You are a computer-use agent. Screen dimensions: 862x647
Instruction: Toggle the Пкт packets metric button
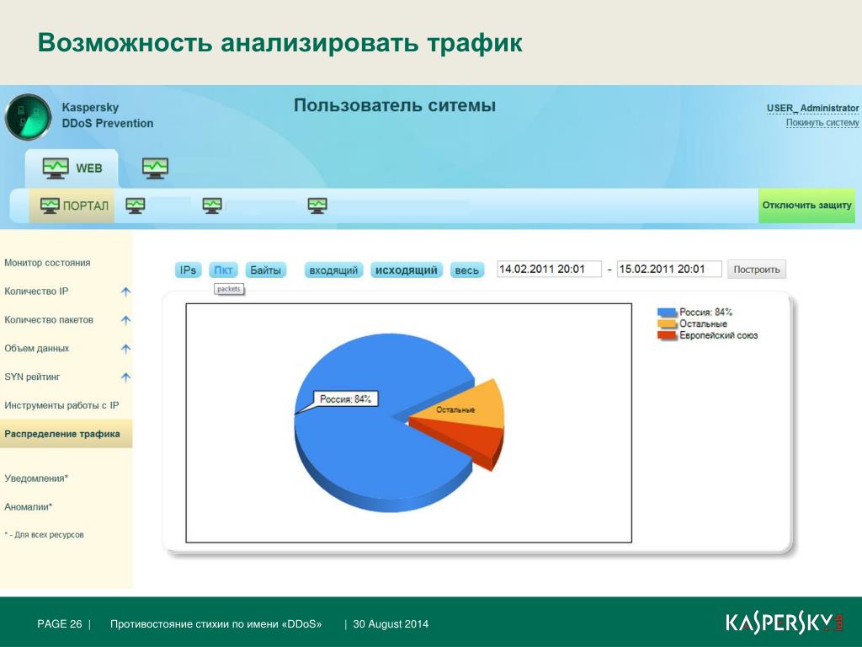click(223, 270)
